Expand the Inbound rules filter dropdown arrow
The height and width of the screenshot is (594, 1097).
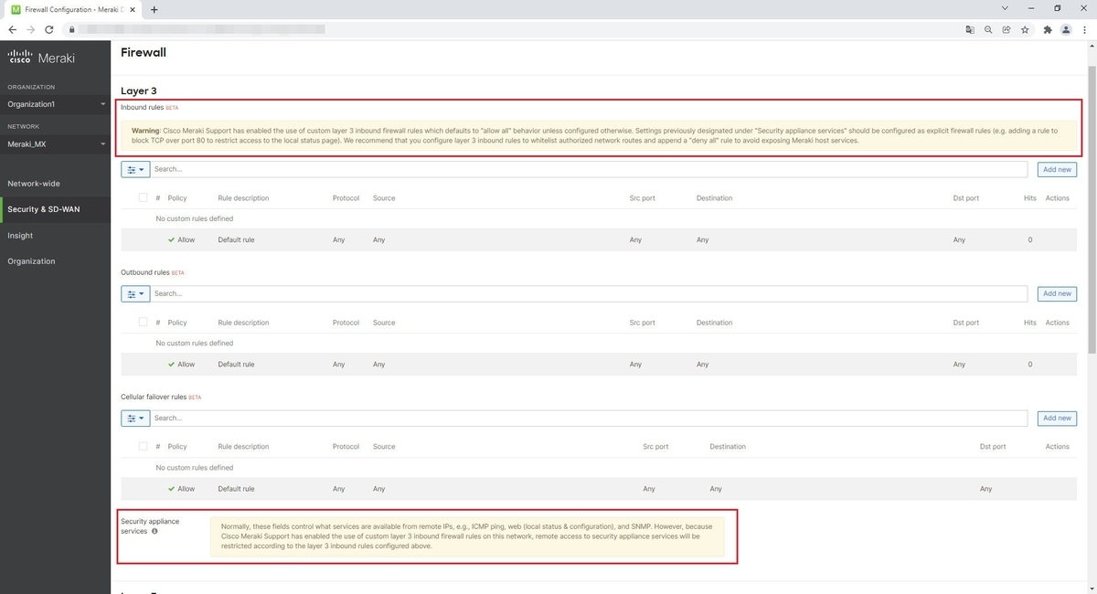(141, 169)
